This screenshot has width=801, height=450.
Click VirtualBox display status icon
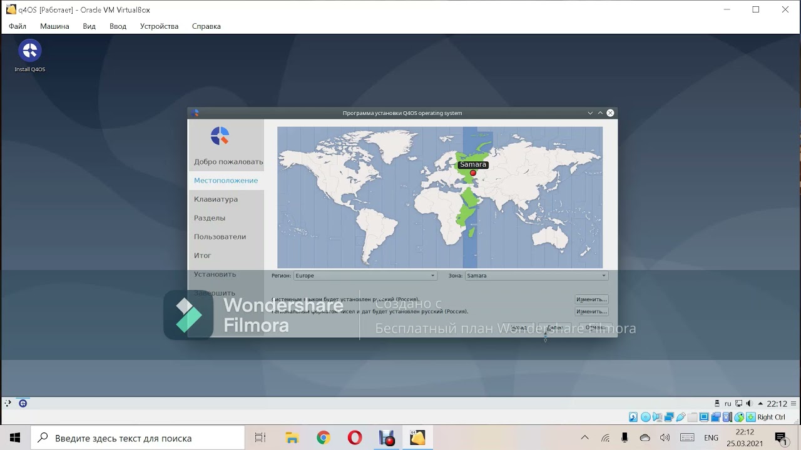704,417
